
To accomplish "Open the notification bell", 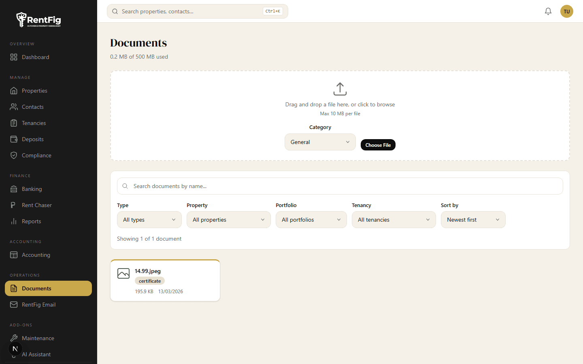I will pyautogui.click(x=548, y=11).
